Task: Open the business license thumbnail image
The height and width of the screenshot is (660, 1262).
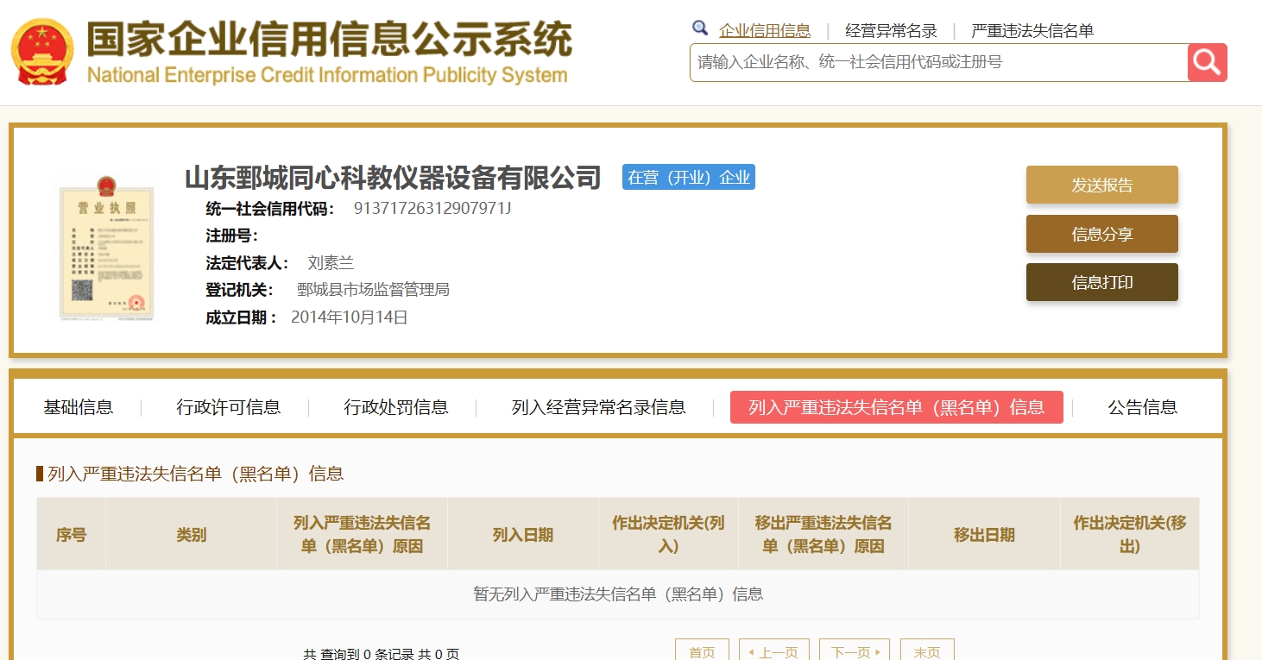Action: click(x=107, y=247)
